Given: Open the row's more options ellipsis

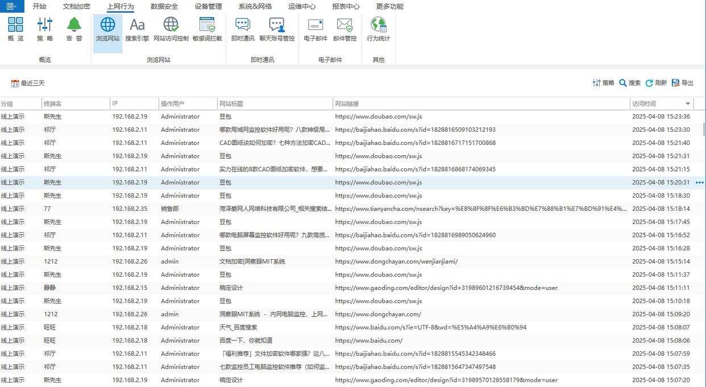Looking at the screenshot, I should coord(700,182).
